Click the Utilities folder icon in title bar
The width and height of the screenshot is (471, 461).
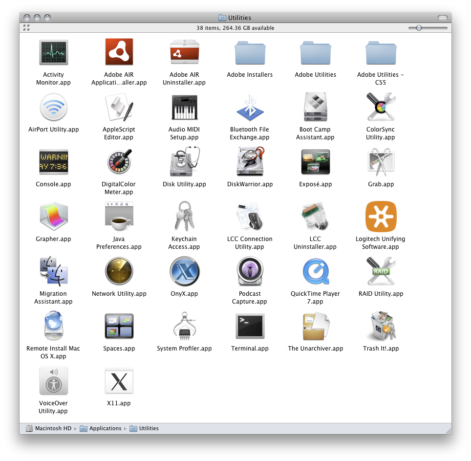click(x=222, y=18)
